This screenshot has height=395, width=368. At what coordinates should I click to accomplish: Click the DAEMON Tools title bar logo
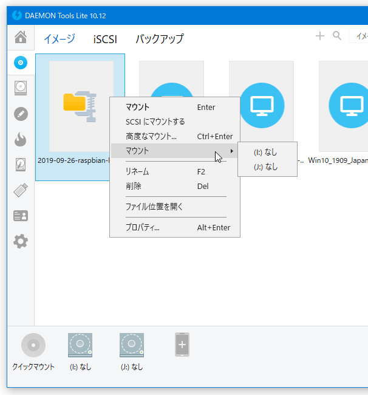click(17, 15)
